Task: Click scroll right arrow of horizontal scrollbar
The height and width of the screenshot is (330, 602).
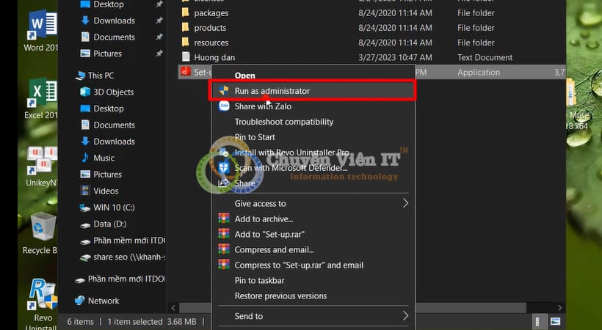Action: point(559,308)
